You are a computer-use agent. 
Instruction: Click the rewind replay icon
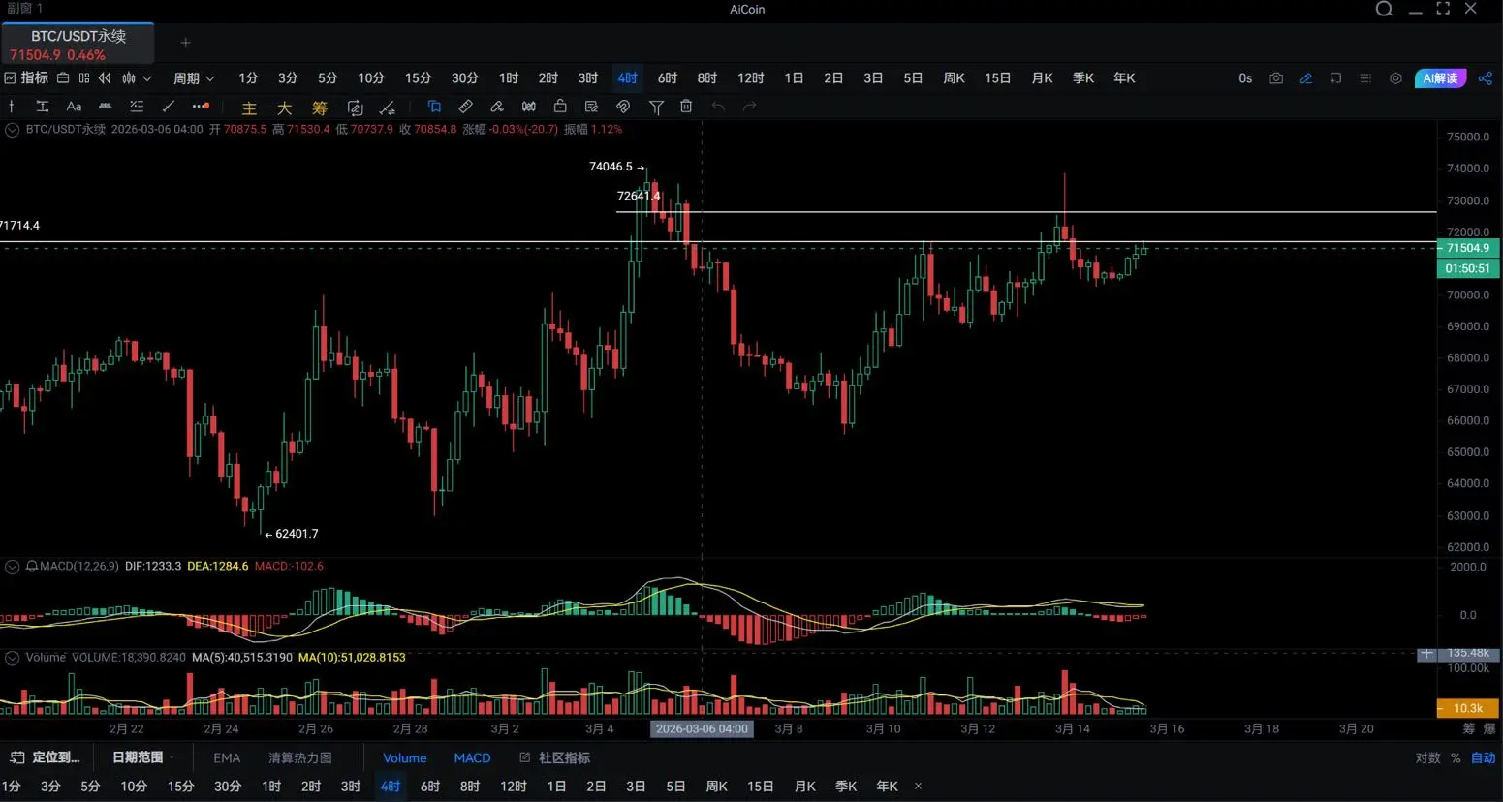coord(105,77)
